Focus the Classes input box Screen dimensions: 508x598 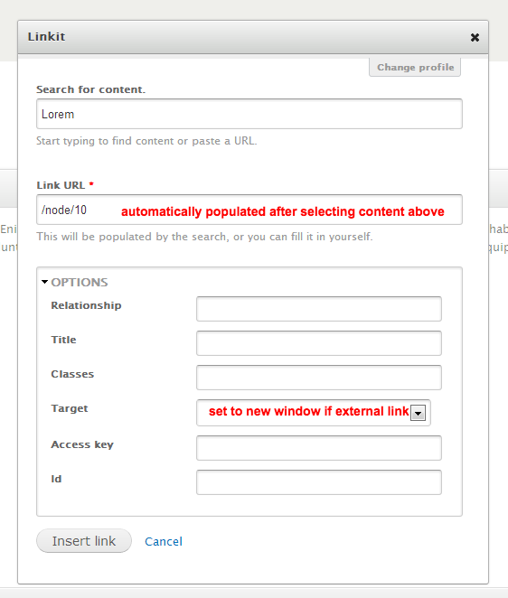point(319,378)
